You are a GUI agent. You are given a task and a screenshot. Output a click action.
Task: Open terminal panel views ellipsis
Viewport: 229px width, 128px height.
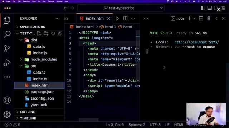(146, 18)
